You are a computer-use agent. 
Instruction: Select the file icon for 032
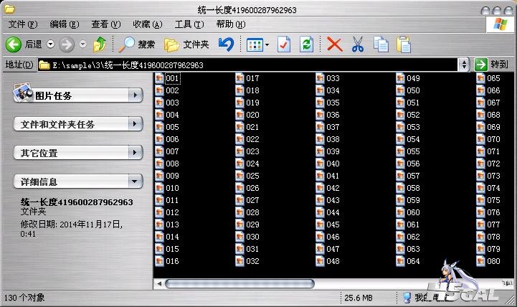[x=239, y=261]
